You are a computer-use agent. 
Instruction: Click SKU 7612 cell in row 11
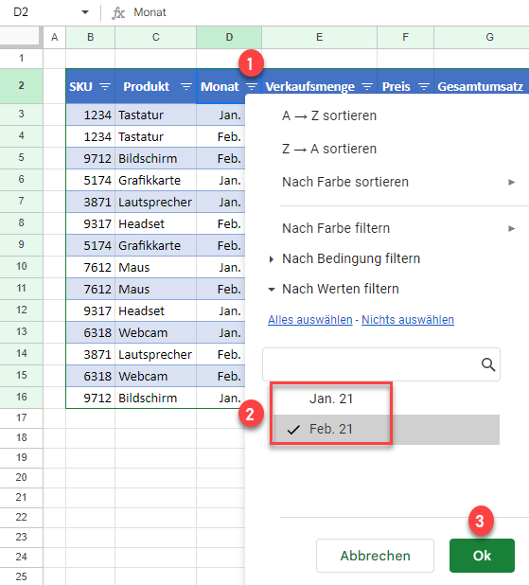[90, 289]
